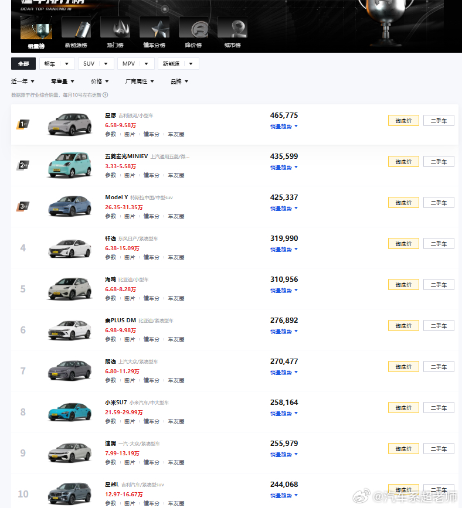The width and height of the screenshot is (462, 508).
Task: Click sales figure 258,164
Action: tap(284, 403)
